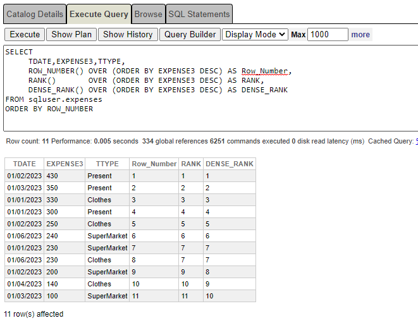
Task: Click the Row_Number column header
Action: point(154,164)
